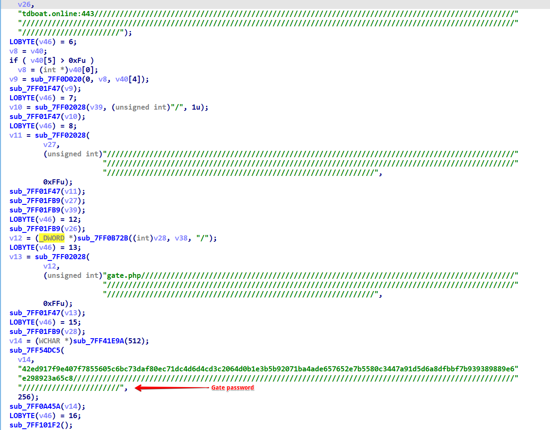Select the gate.php string literal

click(x=123, y=276)
